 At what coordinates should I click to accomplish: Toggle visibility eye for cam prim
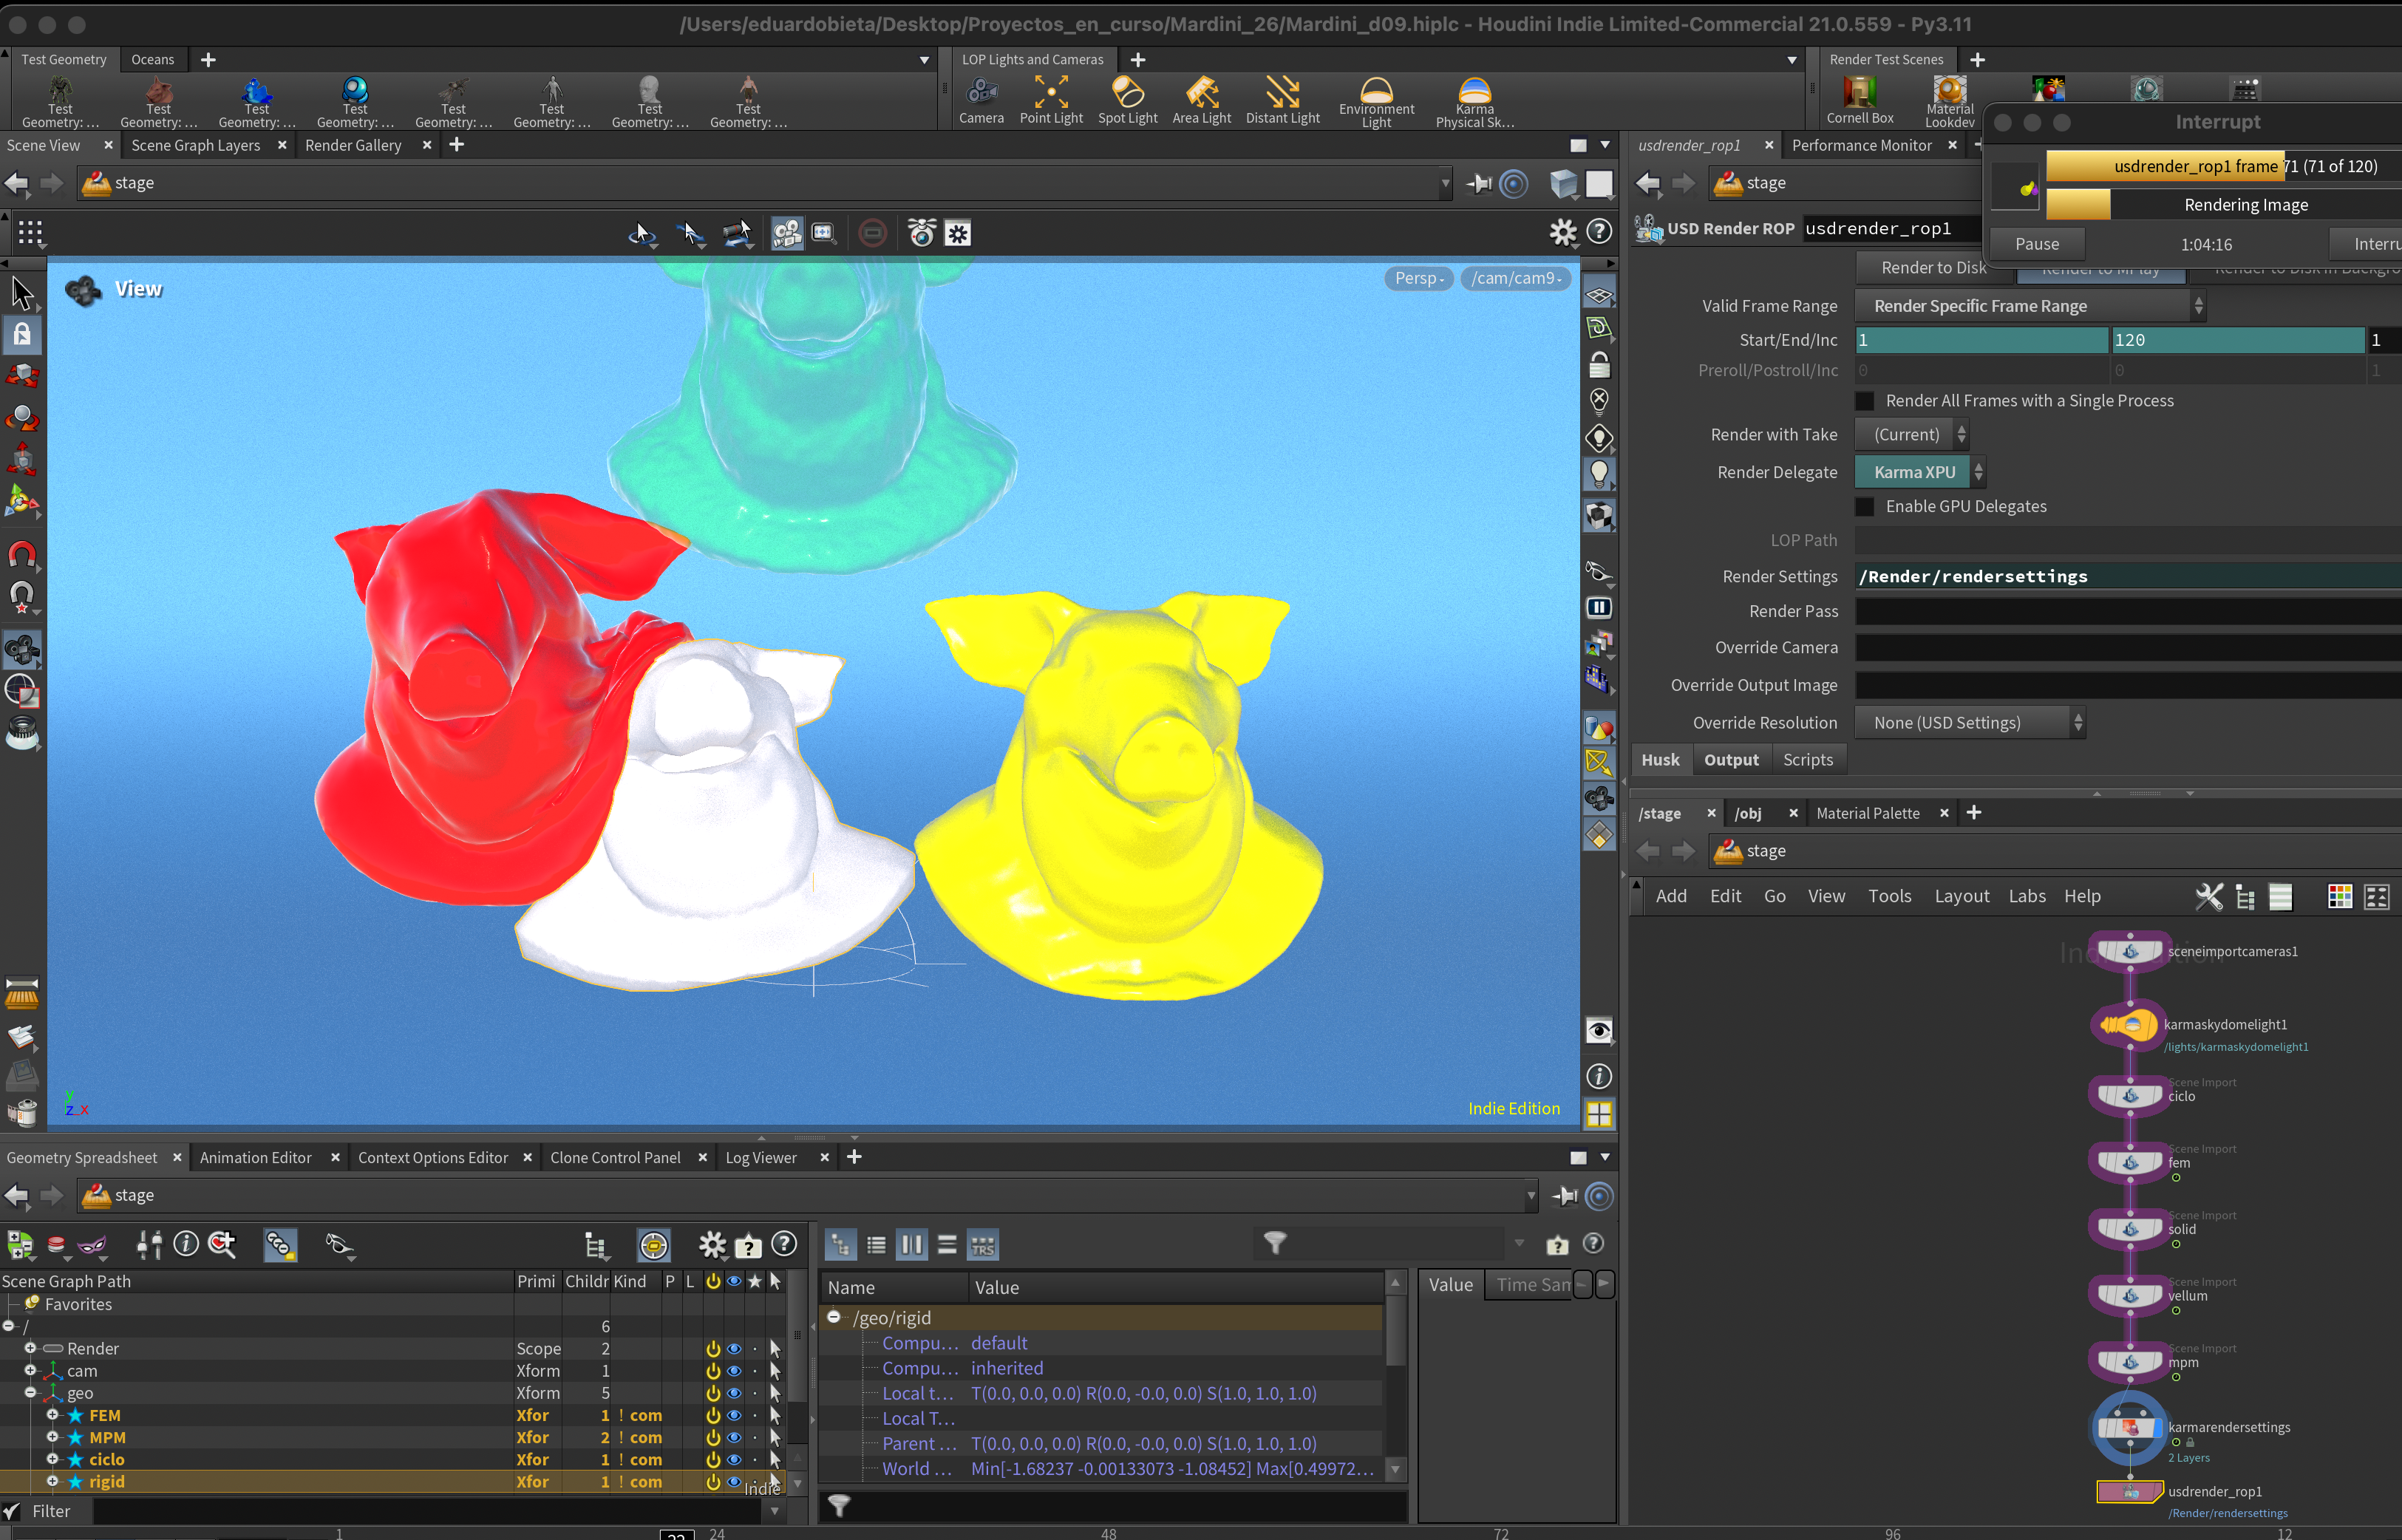734,1371
